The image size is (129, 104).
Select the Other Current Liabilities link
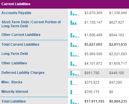(21, 35)
